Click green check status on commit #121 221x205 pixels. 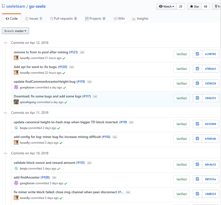click(64, 58)
